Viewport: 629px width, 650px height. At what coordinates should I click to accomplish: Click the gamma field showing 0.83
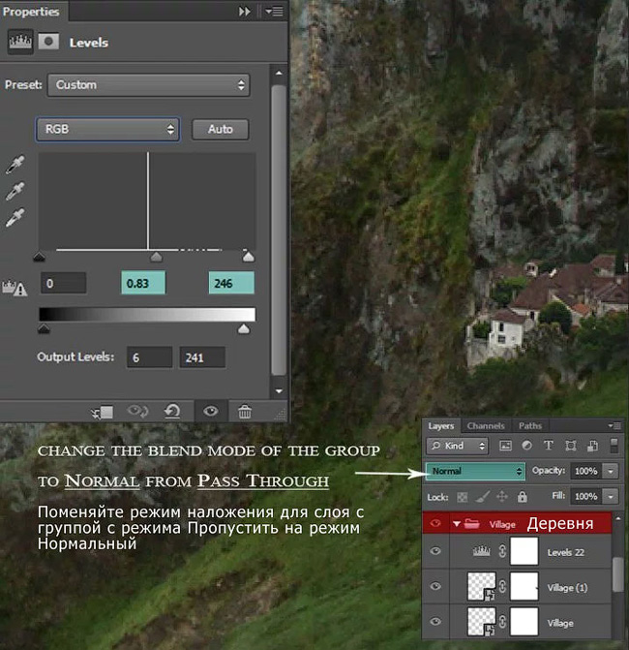[x=143, y=283]
